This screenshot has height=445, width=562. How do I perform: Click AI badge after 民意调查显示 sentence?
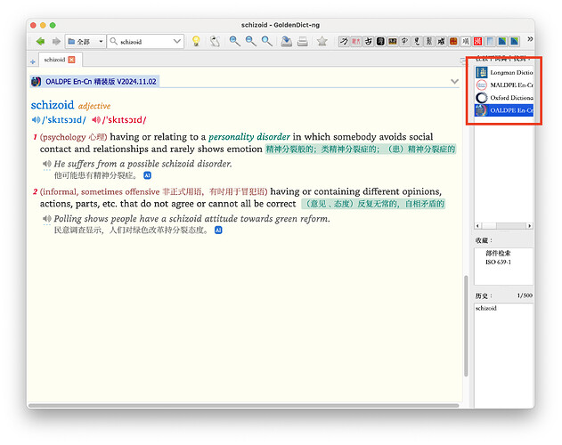pos(218,230)
